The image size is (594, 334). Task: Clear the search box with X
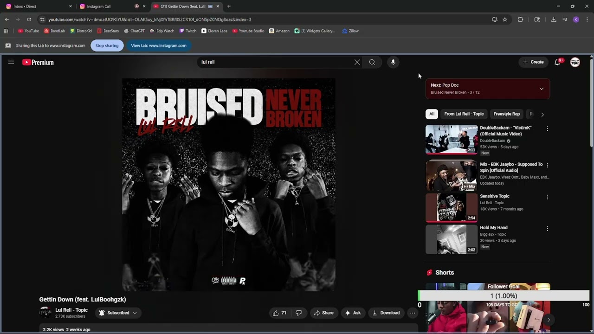pos(357,62)
